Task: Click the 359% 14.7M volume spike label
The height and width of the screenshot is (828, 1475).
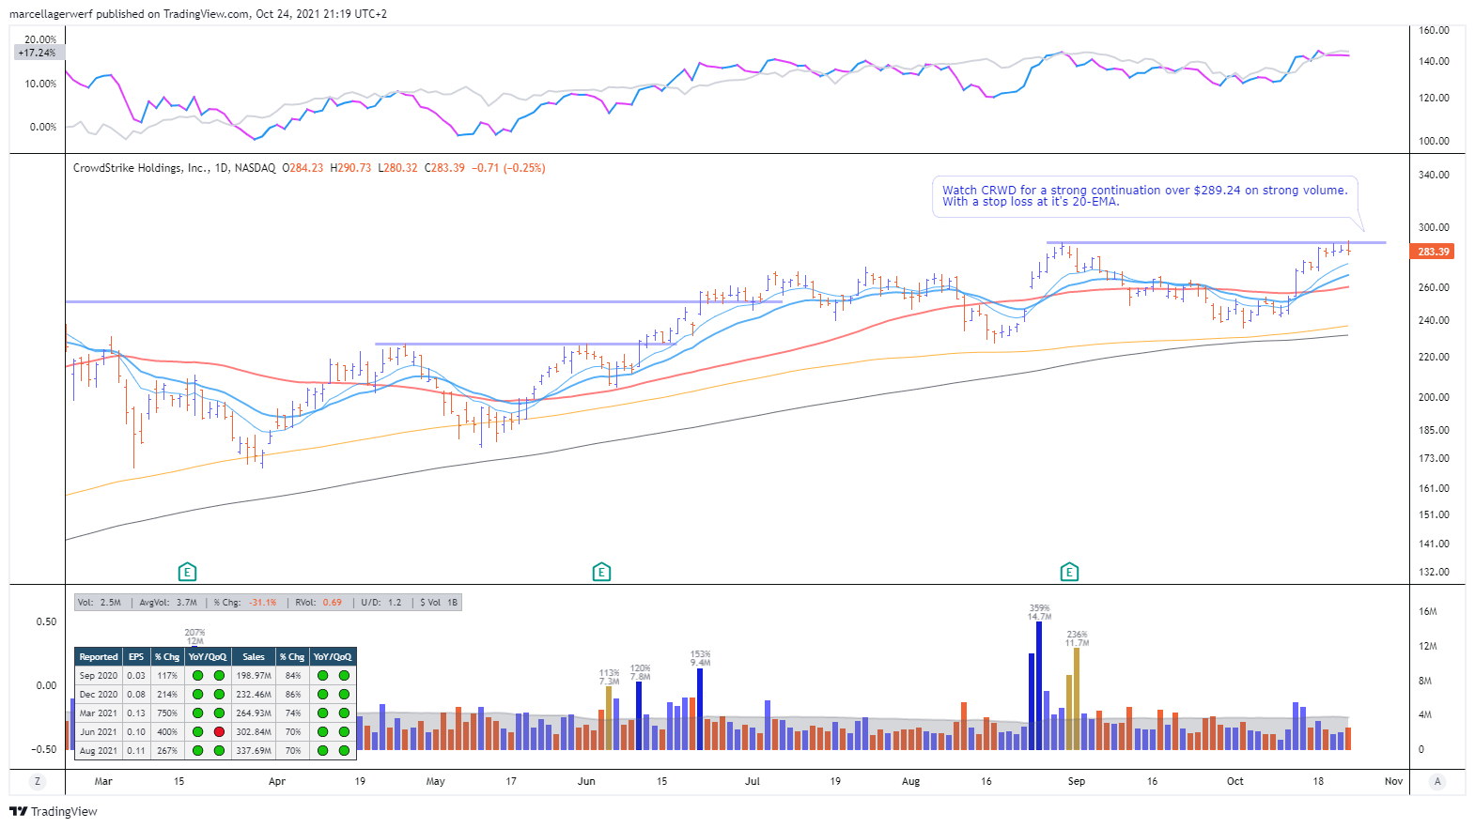Action: pyautogui.click(x=1039, y=612)
